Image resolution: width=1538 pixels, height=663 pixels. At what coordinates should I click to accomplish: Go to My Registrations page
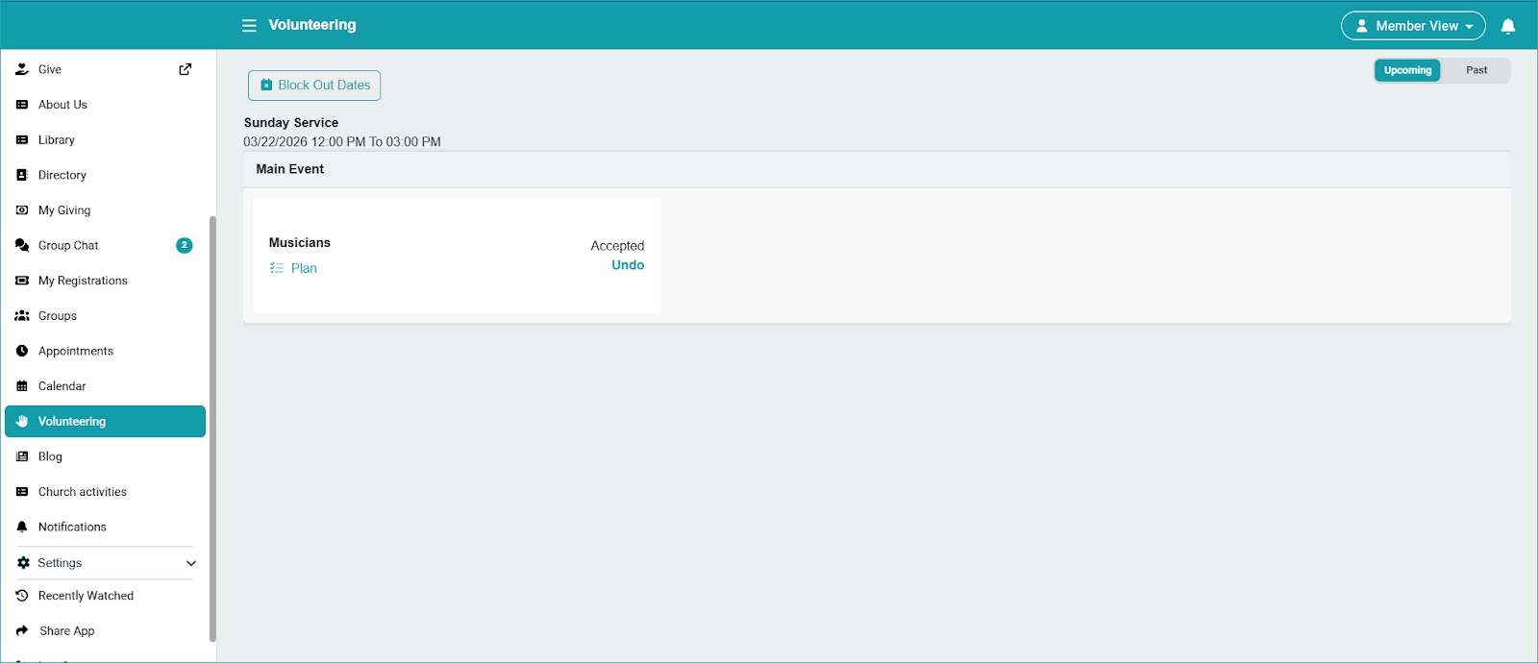pyautogui.click(x=83, y=281)
